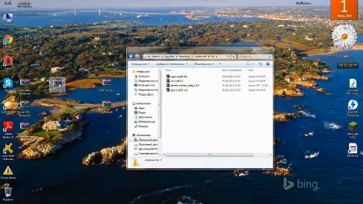Open the Добавить в библиотеку dropdown
The height and width of the screenshot is (204, 363).
pos(172,64)
